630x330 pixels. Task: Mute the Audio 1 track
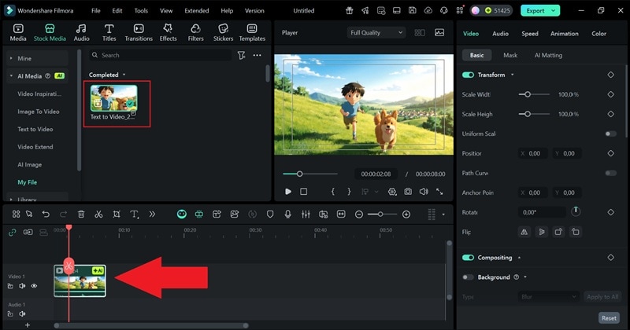[22, 314]
